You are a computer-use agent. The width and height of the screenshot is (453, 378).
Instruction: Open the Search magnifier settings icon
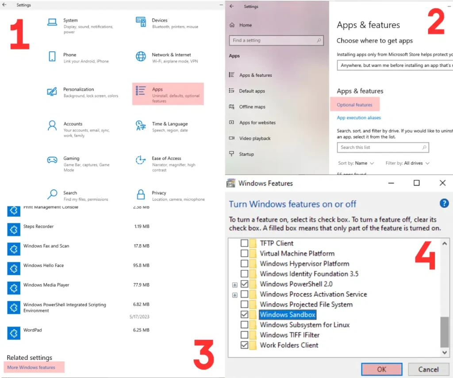click(x=52, y=194)
